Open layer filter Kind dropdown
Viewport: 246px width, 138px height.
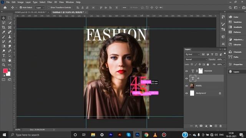tap(193, 54)
